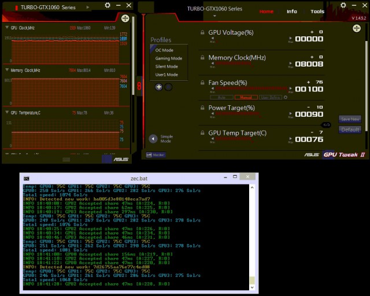
Task: Decrease Fan Speed with left arrow
Action: point(213,88)
